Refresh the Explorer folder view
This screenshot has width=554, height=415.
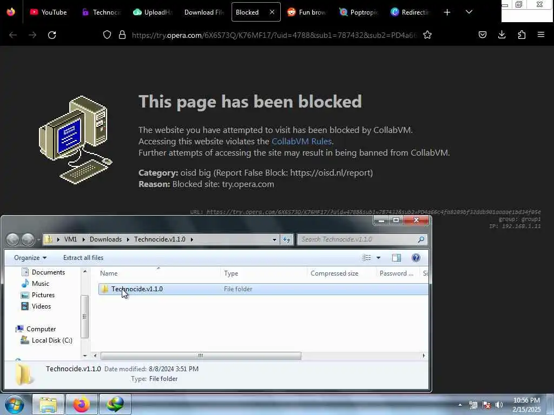pyautogui.click(x=286, y=239)
